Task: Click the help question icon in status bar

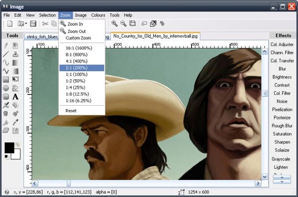Action: pyautogui.click(x=7, y=192)
